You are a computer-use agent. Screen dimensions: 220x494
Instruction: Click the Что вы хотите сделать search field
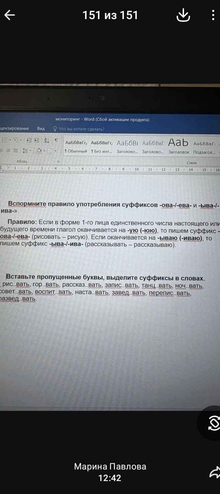[81, 129]
